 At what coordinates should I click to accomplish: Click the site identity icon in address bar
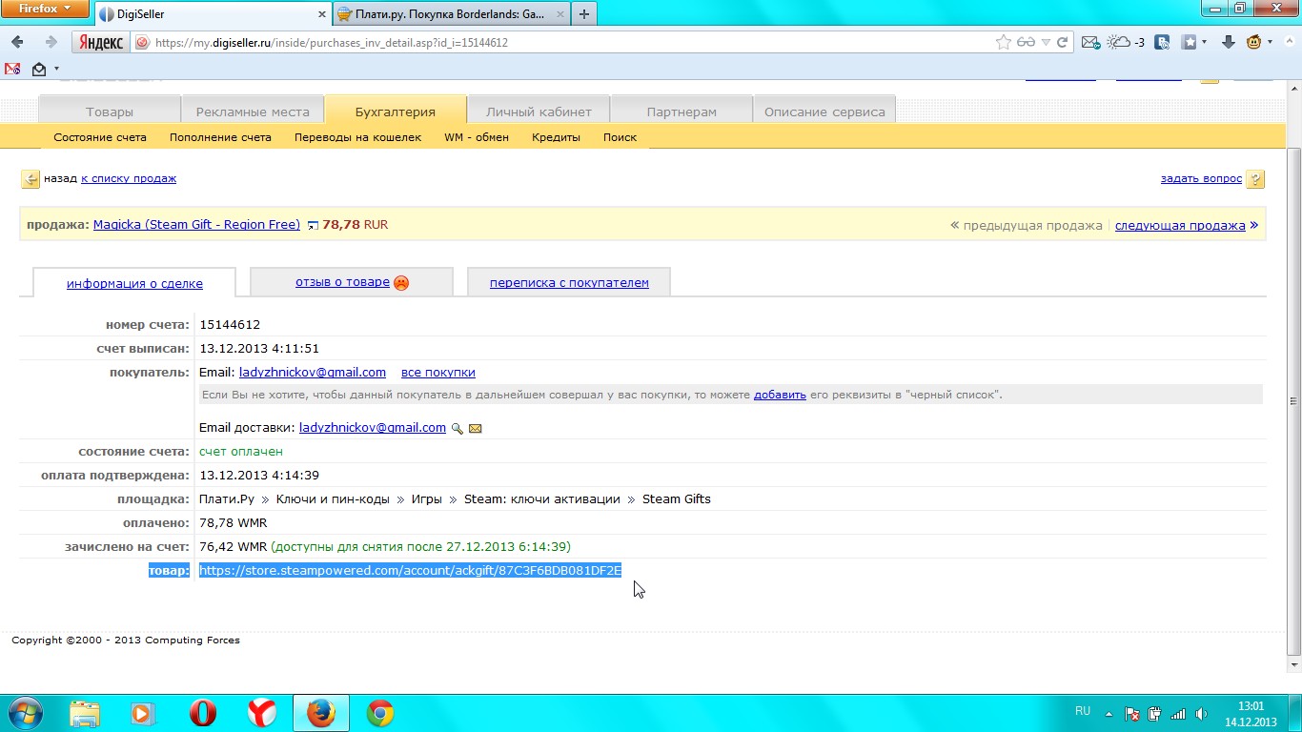[x=142, y=42]
